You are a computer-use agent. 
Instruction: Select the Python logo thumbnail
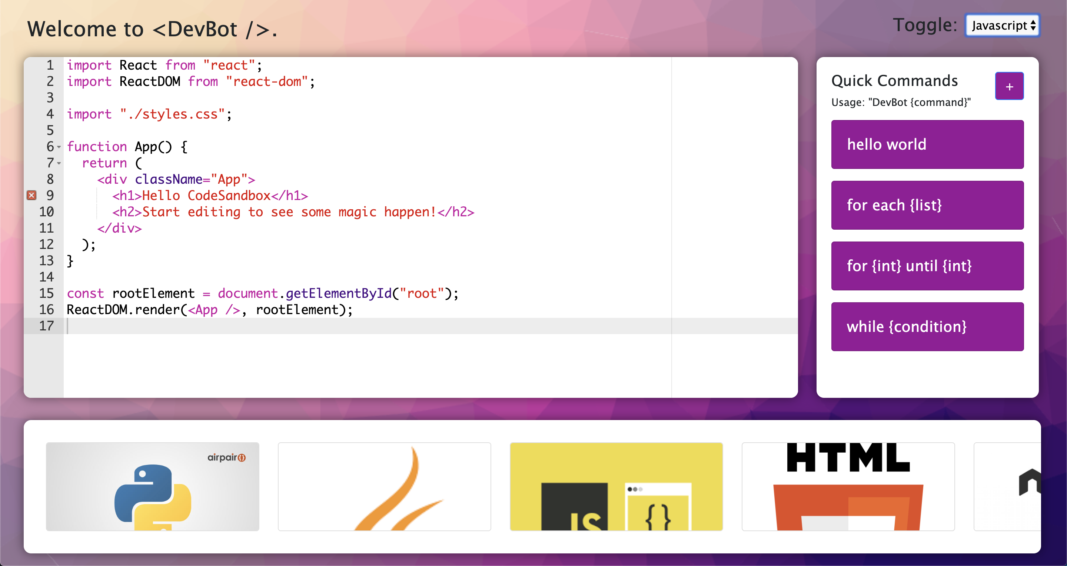click(x=152, y=486)
